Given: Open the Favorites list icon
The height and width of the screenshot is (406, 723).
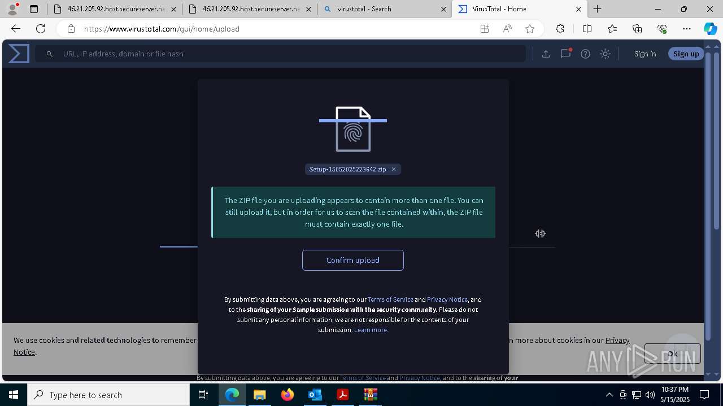Looking at the screenshot, I should (x=612, y=29).
